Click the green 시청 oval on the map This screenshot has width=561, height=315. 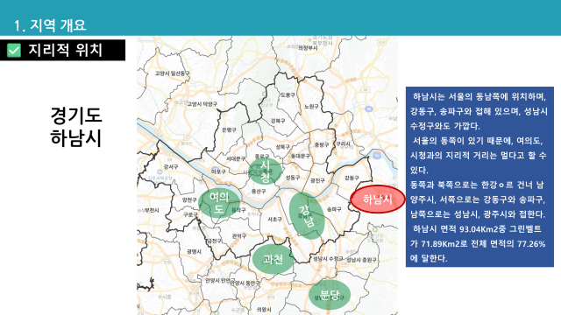click(x=265, y=171)
